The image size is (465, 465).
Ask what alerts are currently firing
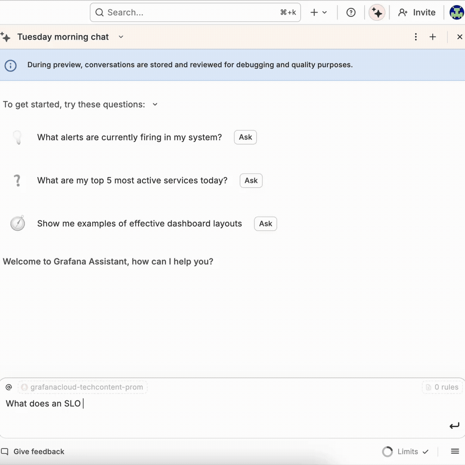coord(245,137)
